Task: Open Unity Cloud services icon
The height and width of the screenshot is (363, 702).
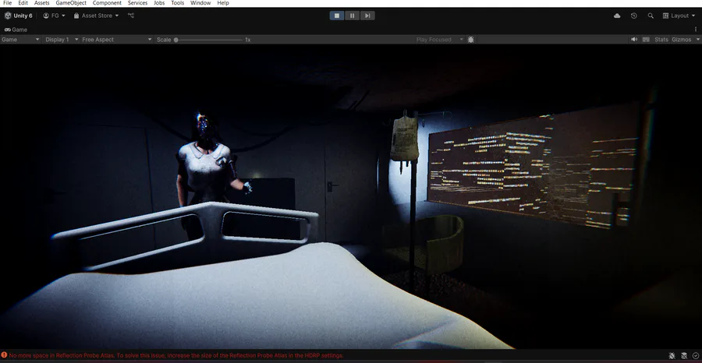Action: click(x=617, y=16)
